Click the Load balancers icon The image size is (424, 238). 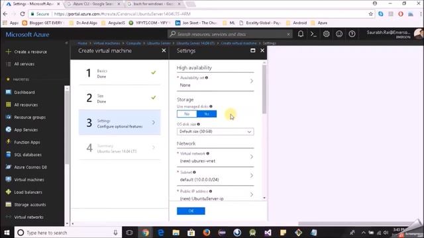[x=9, y=192]
